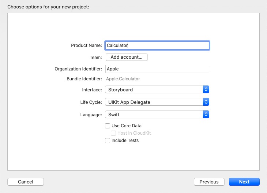The width and height of the screenshot is (267, 193).
Task: Open the Language popup set to Swift
Action: [x=154, y=114]
